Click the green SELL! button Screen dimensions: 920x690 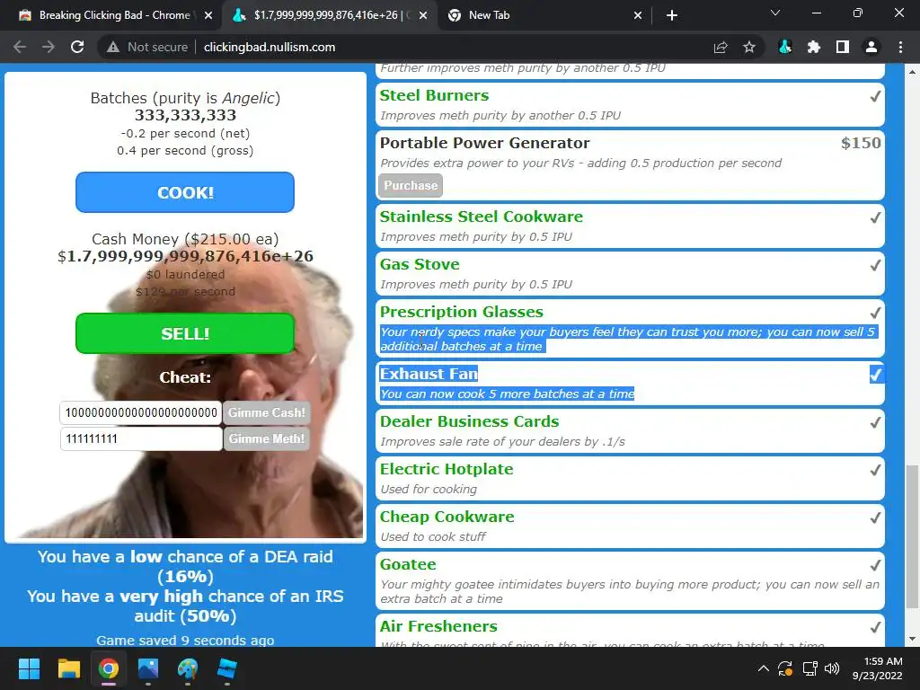point(185,333)
